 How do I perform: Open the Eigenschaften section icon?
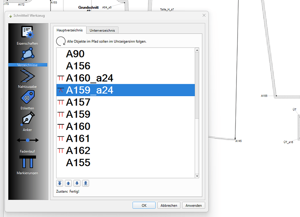[27, 32]
